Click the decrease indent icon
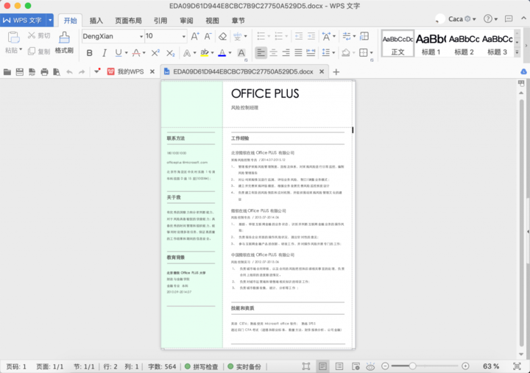 click(x=298, y=36)
